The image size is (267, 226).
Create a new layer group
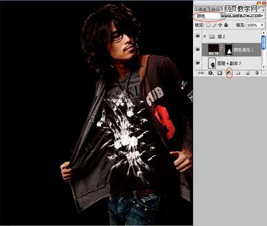pyautogui.click(x=238, y=73)
